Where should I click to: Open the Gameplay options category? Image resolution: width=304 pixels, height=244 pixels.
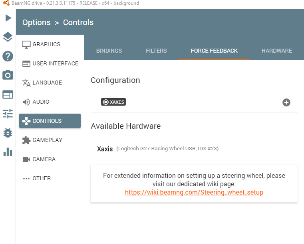(48, 140)
